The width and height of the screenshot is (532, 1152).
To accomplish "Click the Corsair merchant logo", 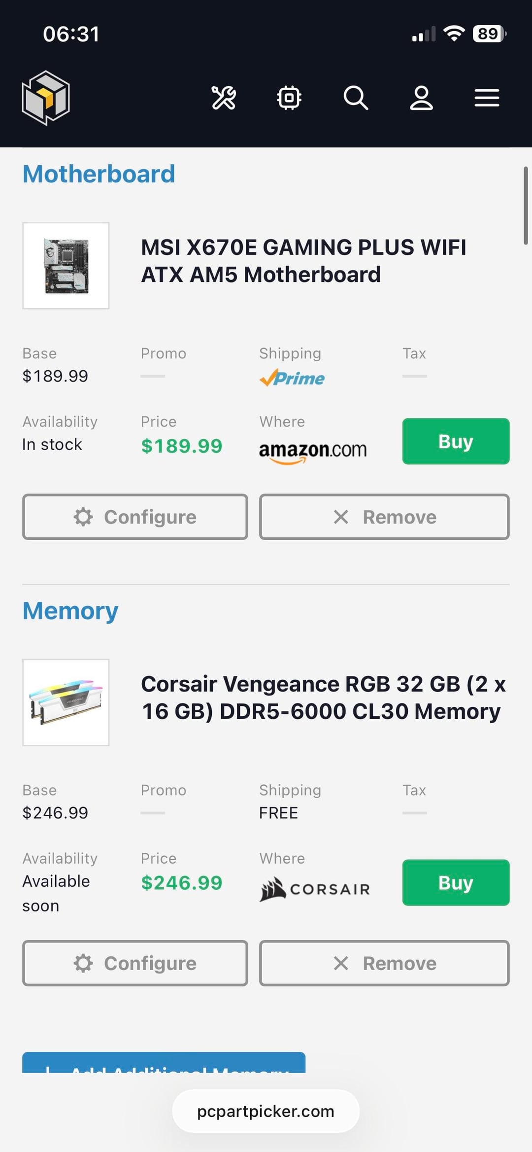I will pos(315,889).
